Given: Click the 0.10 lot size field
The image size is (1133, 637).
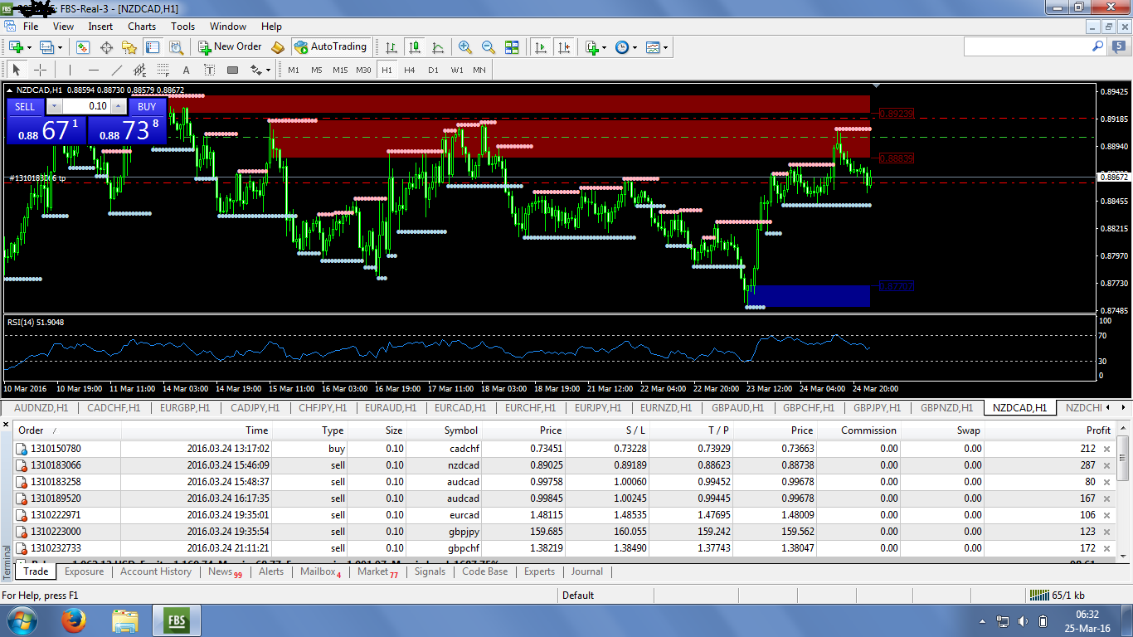Looking at the screenshot, I should point(86,106).
